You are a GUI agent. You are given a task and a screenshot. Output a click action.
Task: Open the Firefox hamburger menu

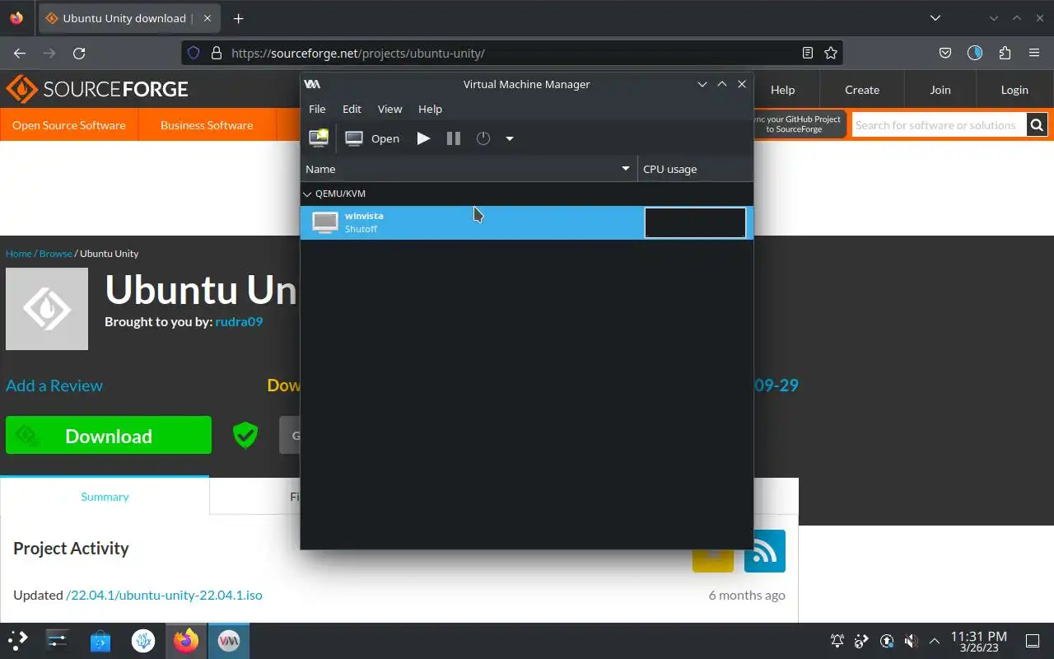pos(1034,53)
